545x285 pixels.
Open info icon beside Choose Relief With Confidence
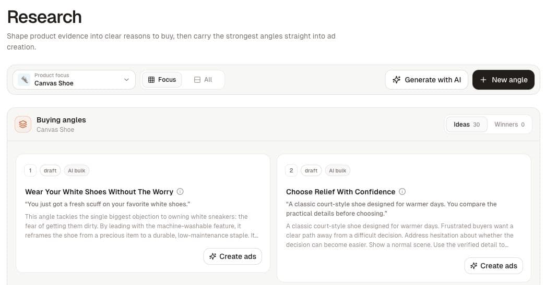click(402, 191)
